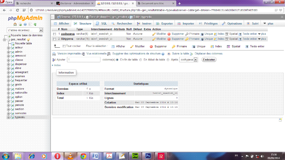Select En début de table radio
Viewport: 285px width, 160px height.
[x=140, y=60]
